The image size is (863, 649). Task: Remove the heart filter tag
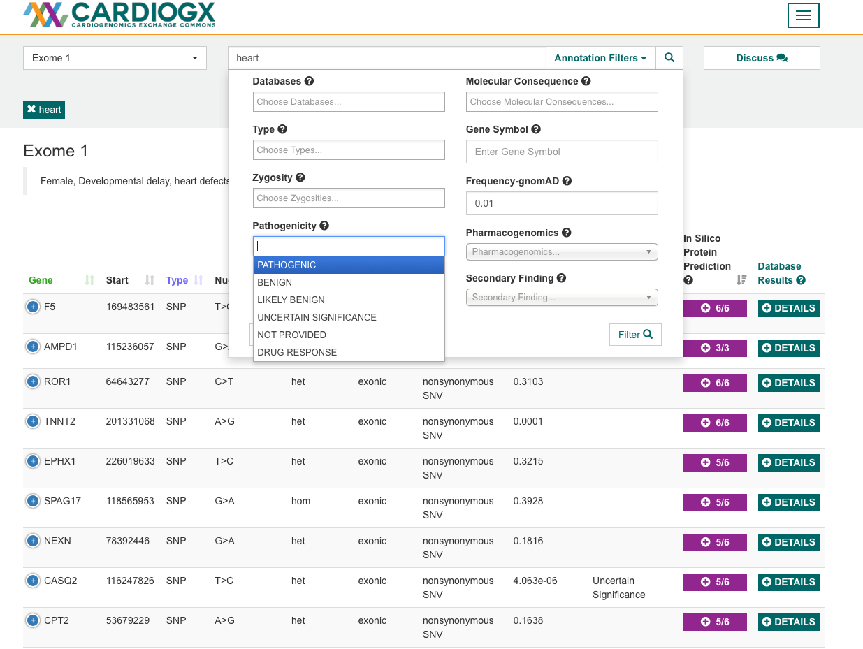click(32, 110)
